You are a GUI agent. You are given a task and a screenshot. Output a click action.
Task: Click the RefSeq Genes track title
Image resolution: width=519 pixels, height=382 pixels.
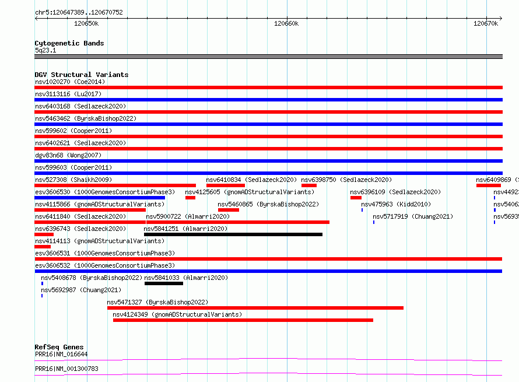tap(59, 347)
